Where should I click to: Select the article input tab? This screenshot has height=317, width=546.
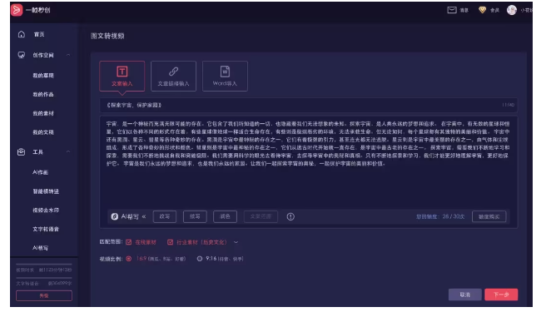122,77
